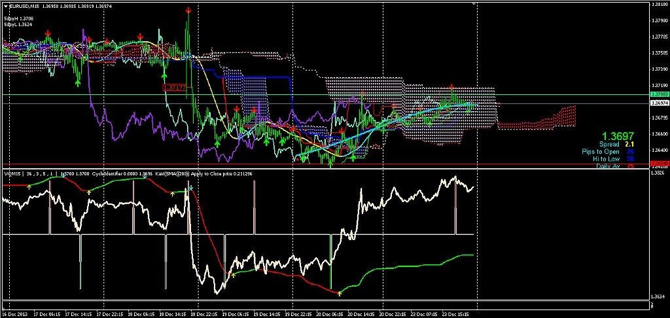The image size is (670, 318).
Task: Click the Pips to Open label
Action: tap(601, 152)
